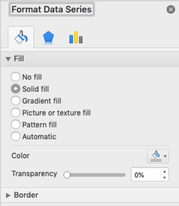Set fill to Automatic
Viewport: 179px width, 206px height.
(16, 137)
